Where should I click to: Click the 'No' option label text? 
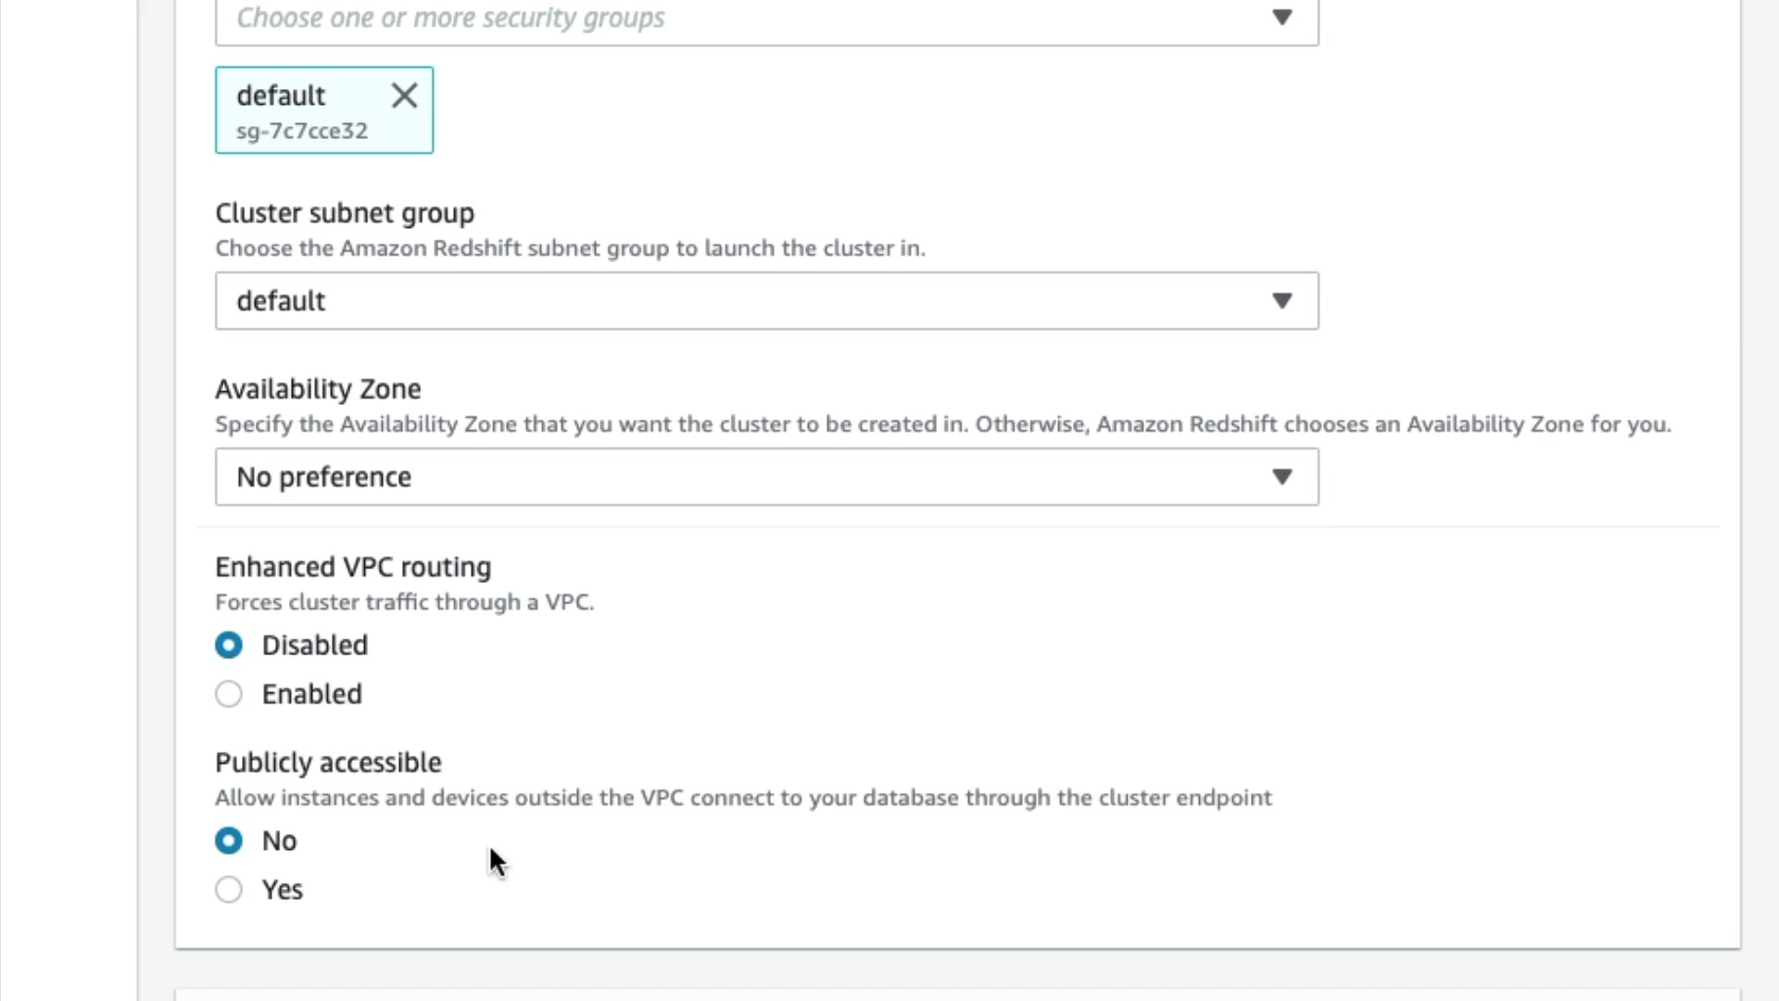(280, 841)
